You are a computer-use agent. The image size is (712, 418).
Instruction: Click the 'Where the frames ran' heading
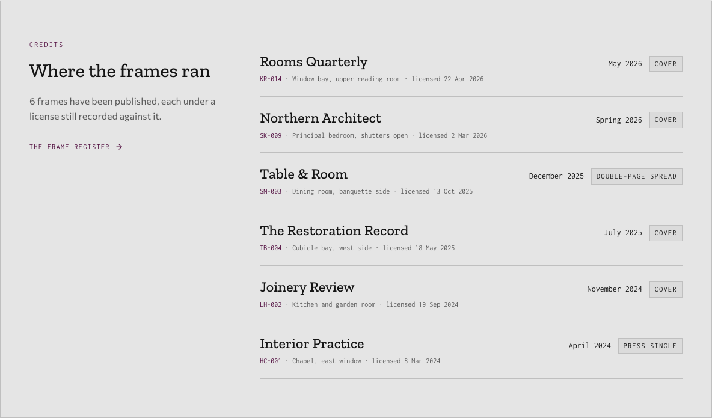coord(120,72)
